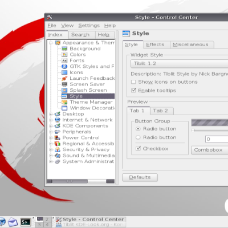Expand the KDE Components tree node
Image resolution: width=228 pixels, height=228 pixels.
[x=51, y=126]
